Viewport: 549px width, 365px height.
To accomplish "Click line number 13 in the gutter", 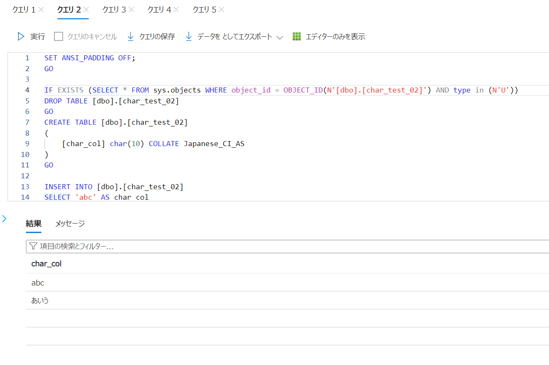I will 25,186.
